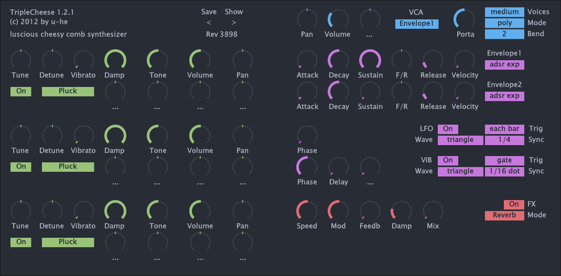
Task: Change VIB Sync value 1/16 dot
Action: pyautogui.click(x=504, y=171)
